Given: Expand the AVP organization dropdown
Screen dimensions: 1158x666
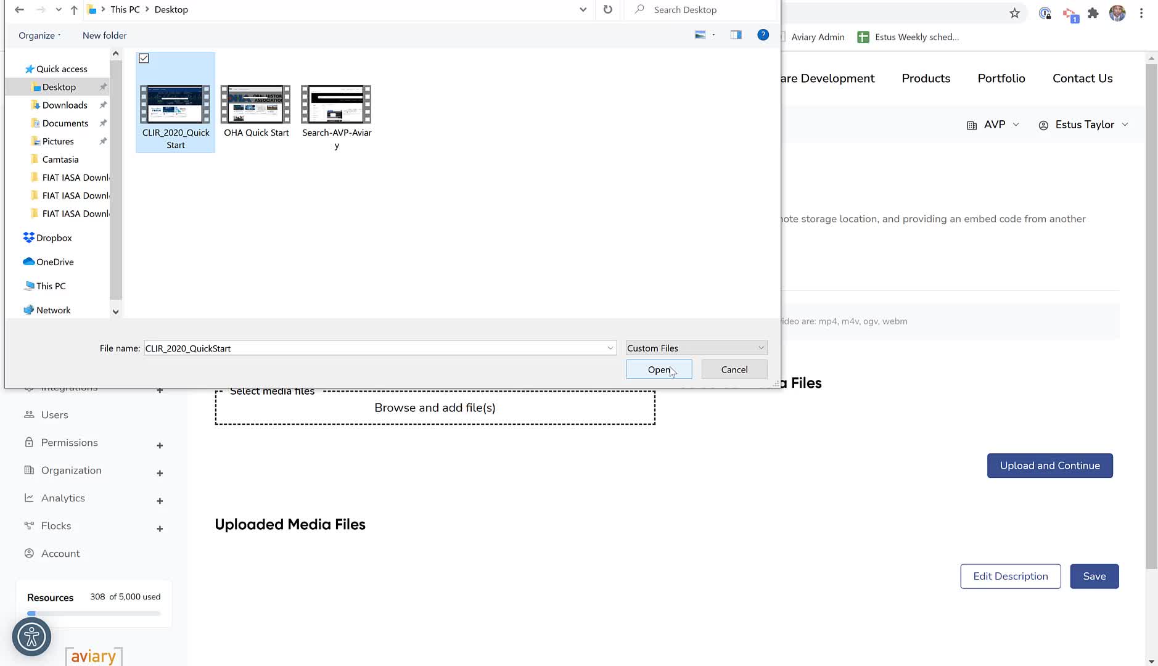Looking at the screenshot, I should [x=993, y=125].
